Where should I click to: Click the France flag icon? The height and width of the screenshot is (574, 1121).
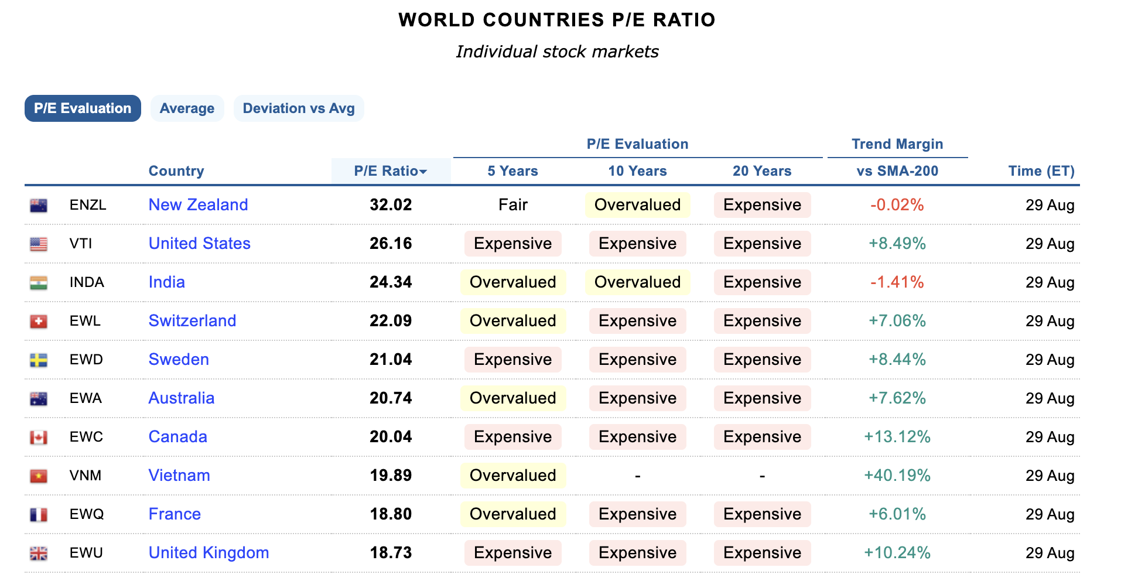[39, 515]
